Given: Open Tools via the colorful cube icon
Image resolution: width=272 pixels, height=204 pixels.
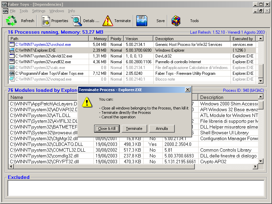Looking at the screenshot, I should [x=176, y=21].
